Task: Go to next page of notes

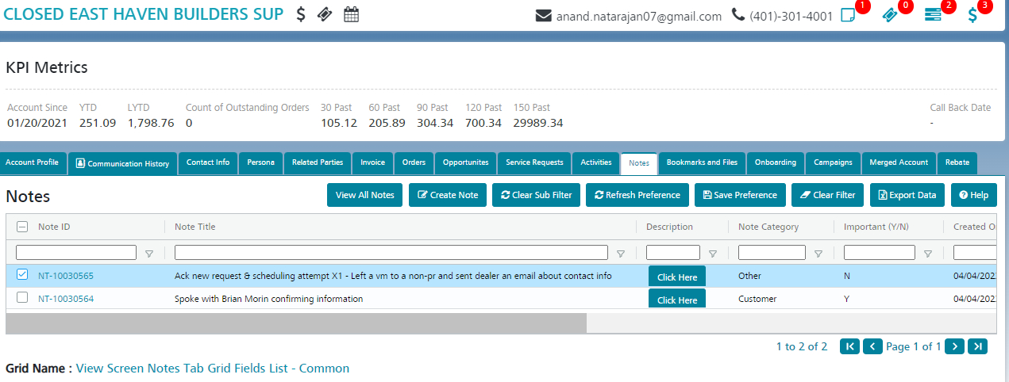Action: pyautogui.click(x=955, y=346)
